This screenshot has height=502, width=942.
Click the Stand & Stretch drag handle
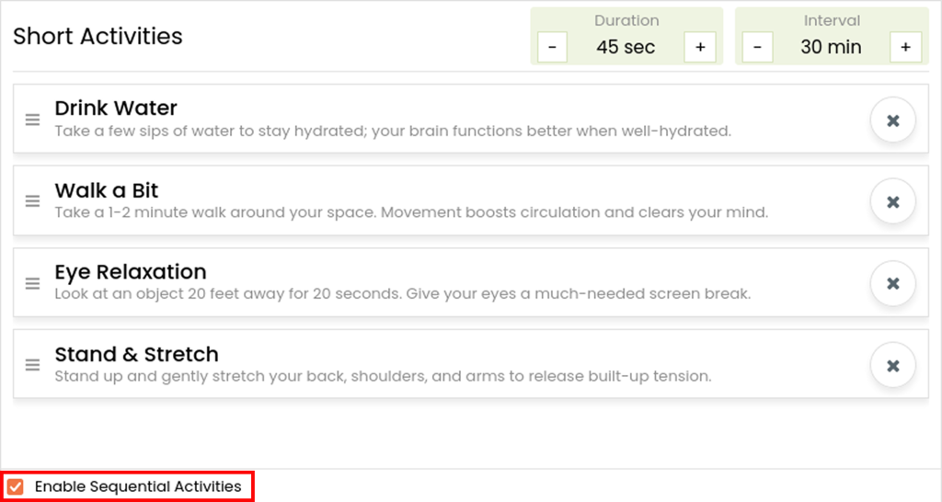click(32, 364)
